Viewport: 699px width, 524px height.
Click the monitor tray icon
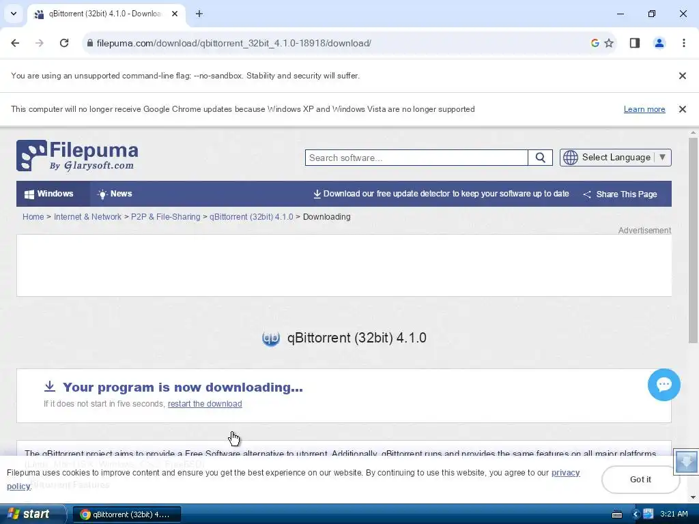[648, 514]
